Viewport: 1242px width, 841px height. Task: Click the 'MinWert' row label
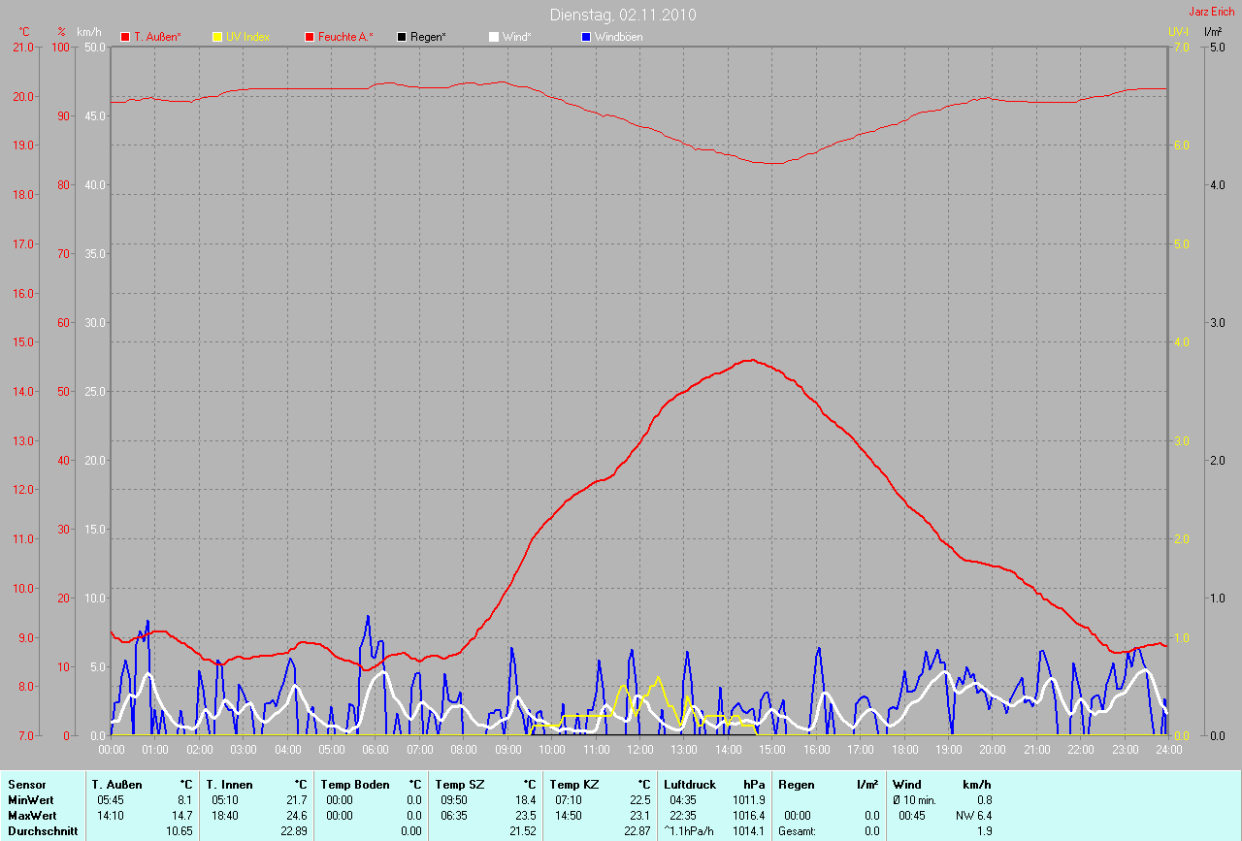[x=30, y=800]
